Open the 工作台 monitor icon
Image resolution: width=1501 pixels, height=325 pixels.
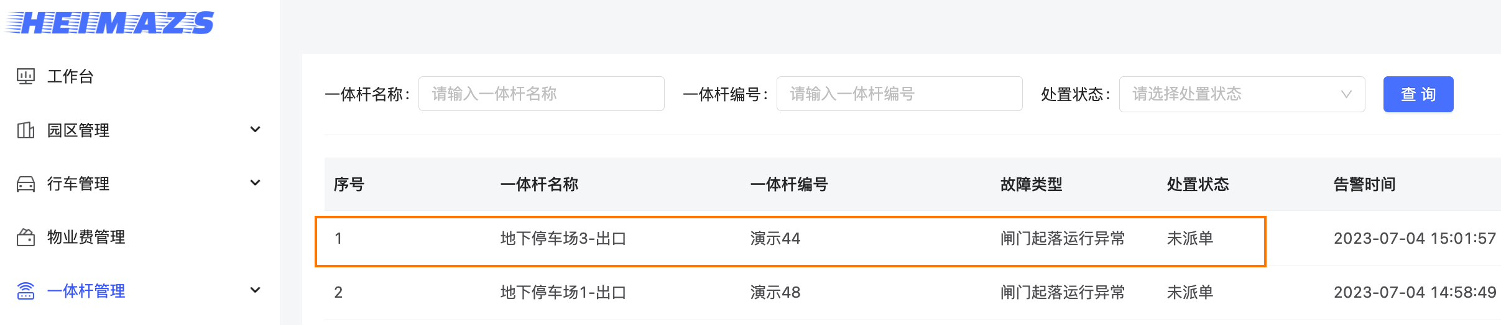[25, 76]
